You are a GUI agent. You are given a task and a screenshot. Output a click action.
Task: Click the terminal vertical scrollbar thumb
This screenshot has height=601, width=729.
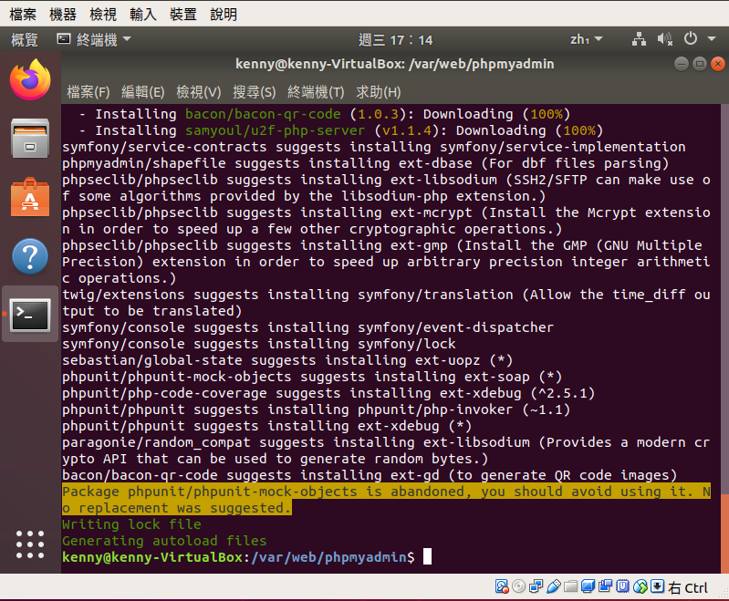[724, 534]
